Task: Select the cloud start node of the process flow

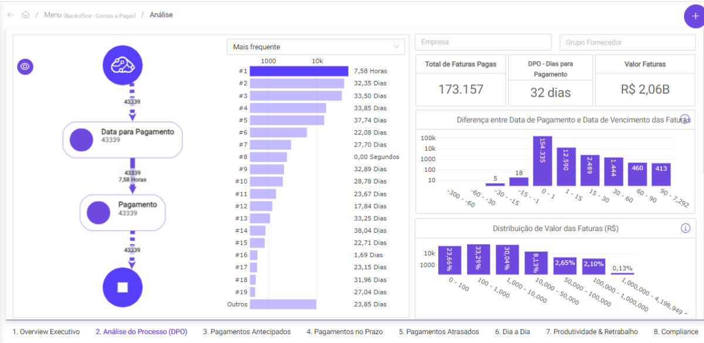Action: (x=123, y=65)
